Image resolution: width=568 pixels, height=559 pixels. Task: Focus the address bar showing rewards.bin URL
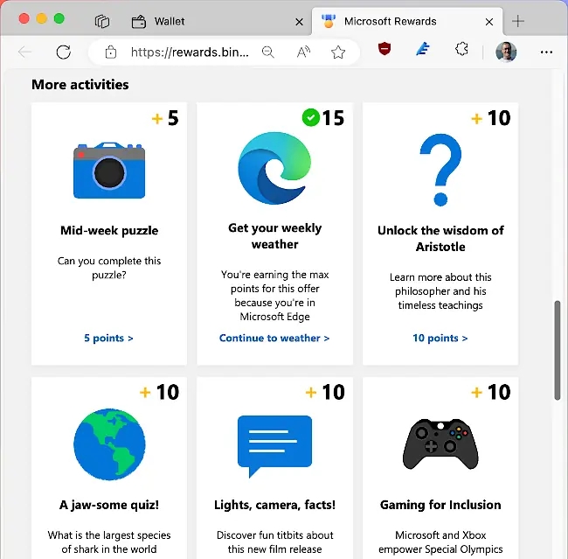tap(190, 52)
